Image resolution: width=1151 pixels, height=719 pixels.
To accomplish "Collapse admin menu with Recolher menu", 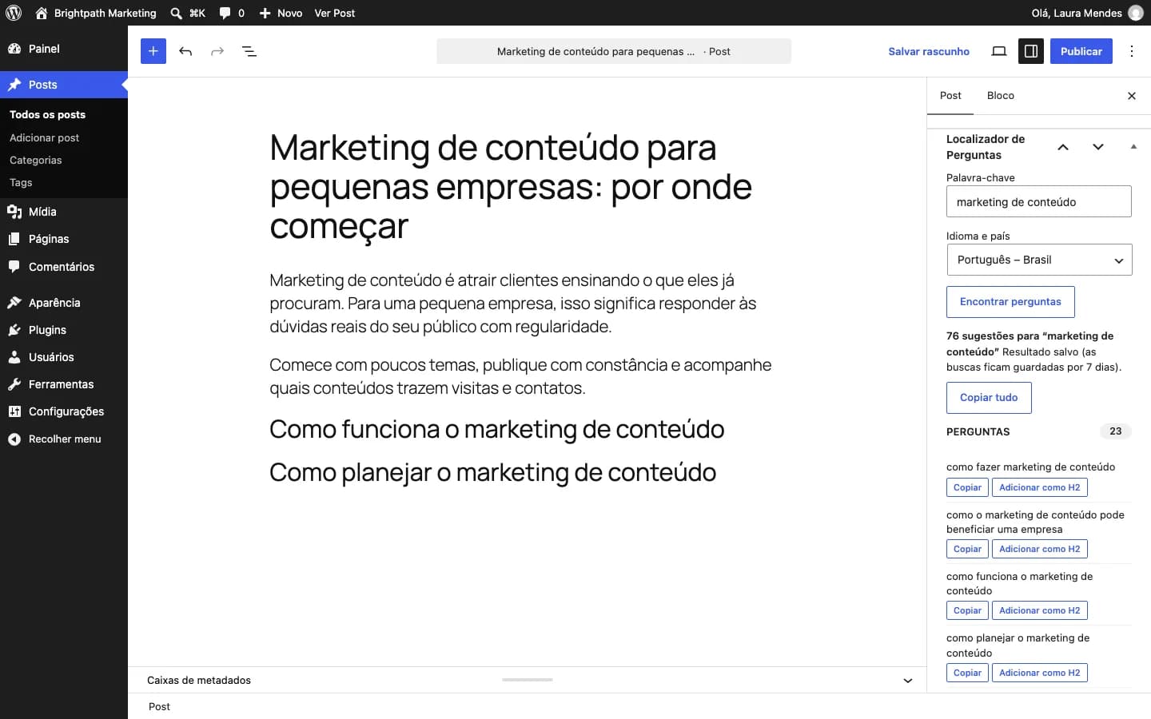I will 64,439.
